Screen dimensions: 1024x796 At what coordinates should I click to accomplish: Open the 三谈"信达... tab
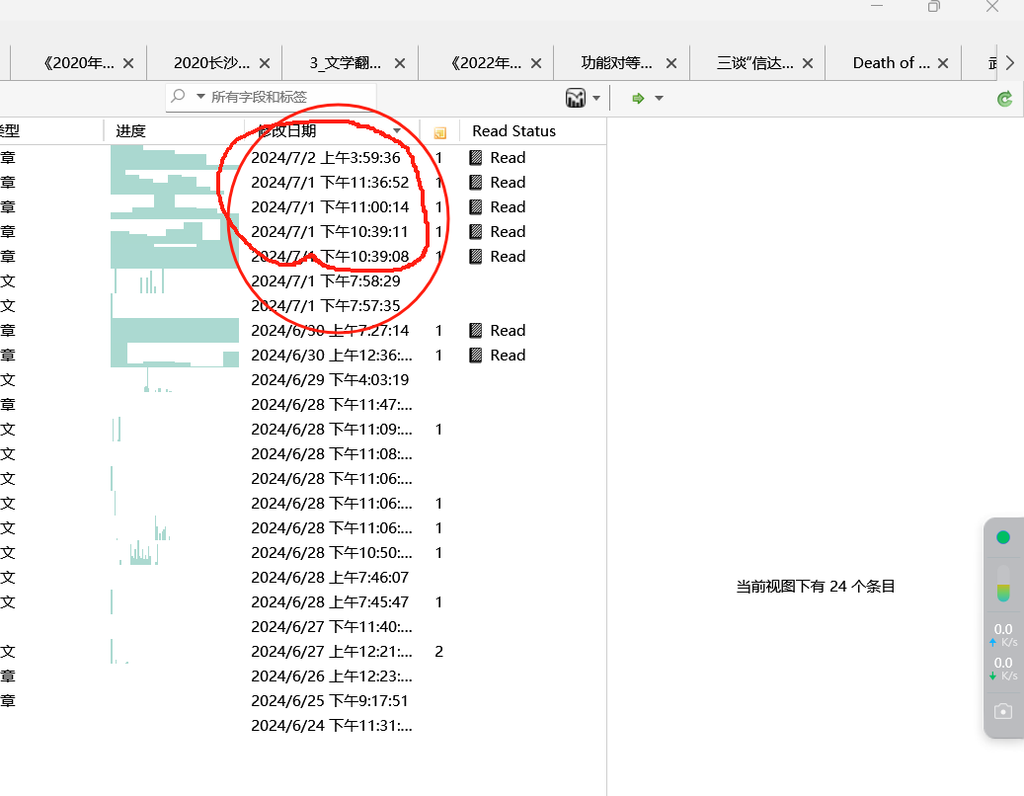click(x=755, y=63)
